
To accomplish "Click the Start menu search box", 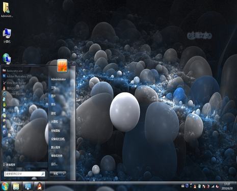I will 24,174.
